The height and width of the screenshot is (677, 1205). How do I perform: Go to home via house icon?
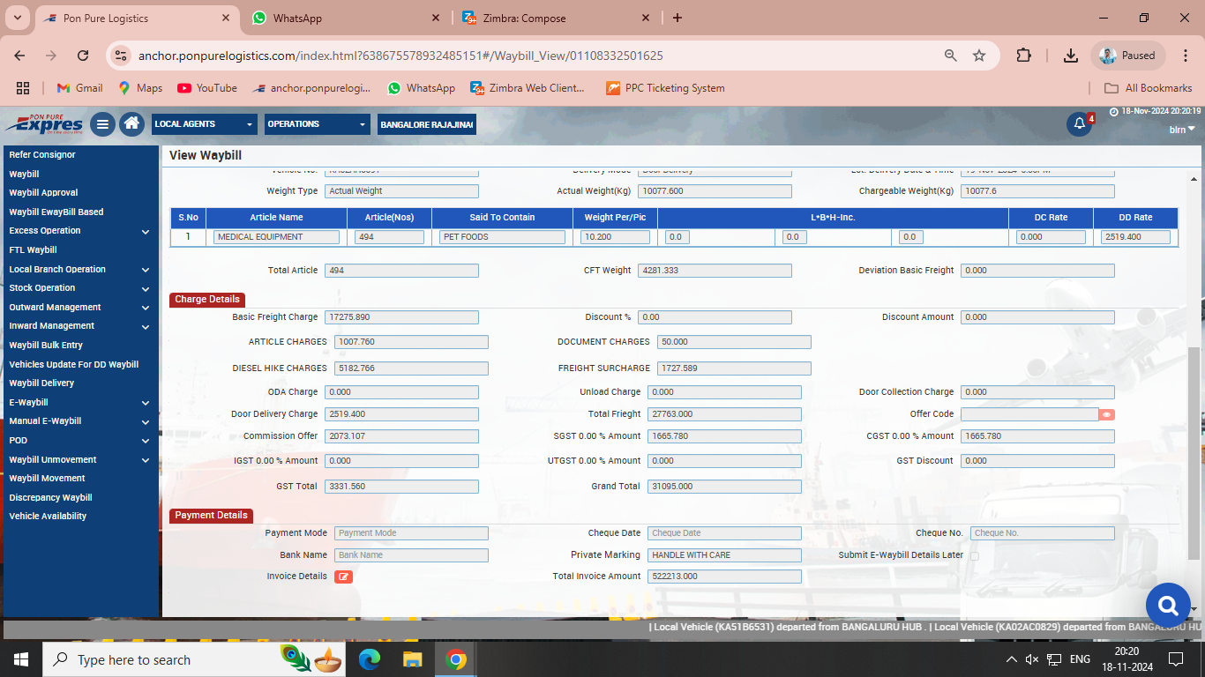132,124
